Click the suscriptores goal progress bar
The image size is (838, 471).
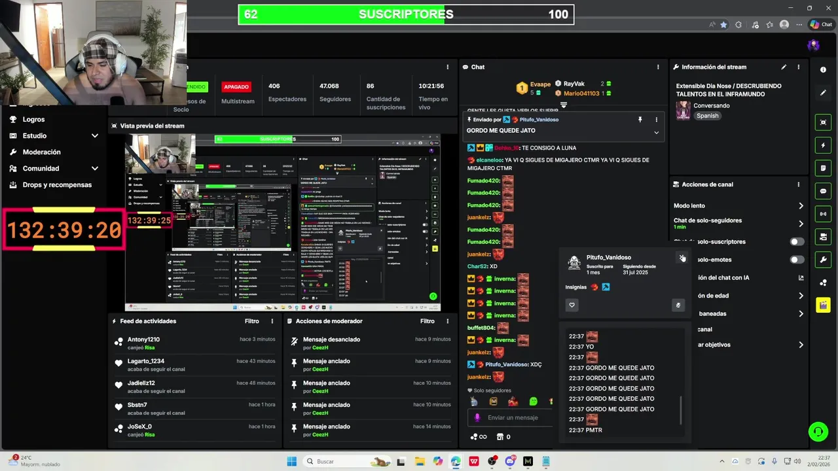[x=406, y=14]
